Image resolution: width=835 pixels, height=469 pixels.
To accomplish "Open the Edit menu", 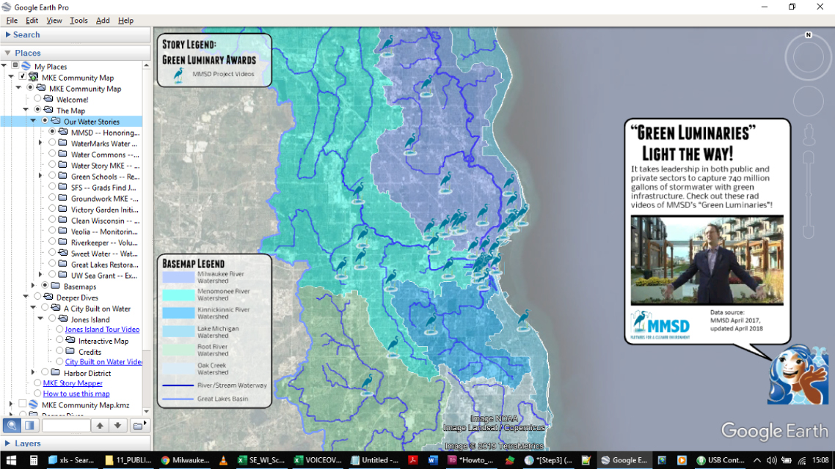I will 32,21.
